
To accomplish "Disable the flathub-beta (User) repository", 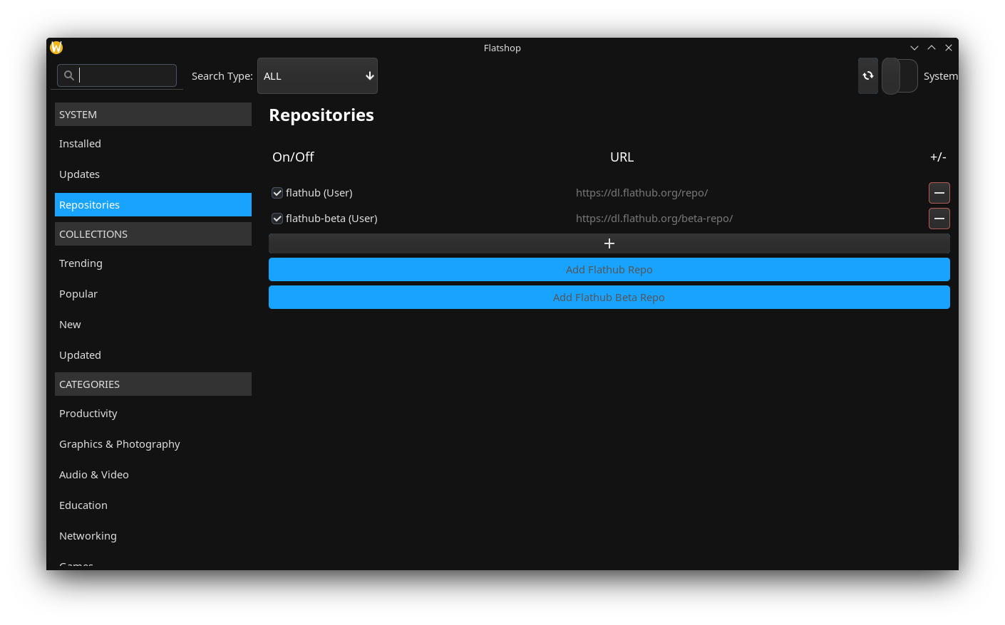I will click(x=277, y=219).
